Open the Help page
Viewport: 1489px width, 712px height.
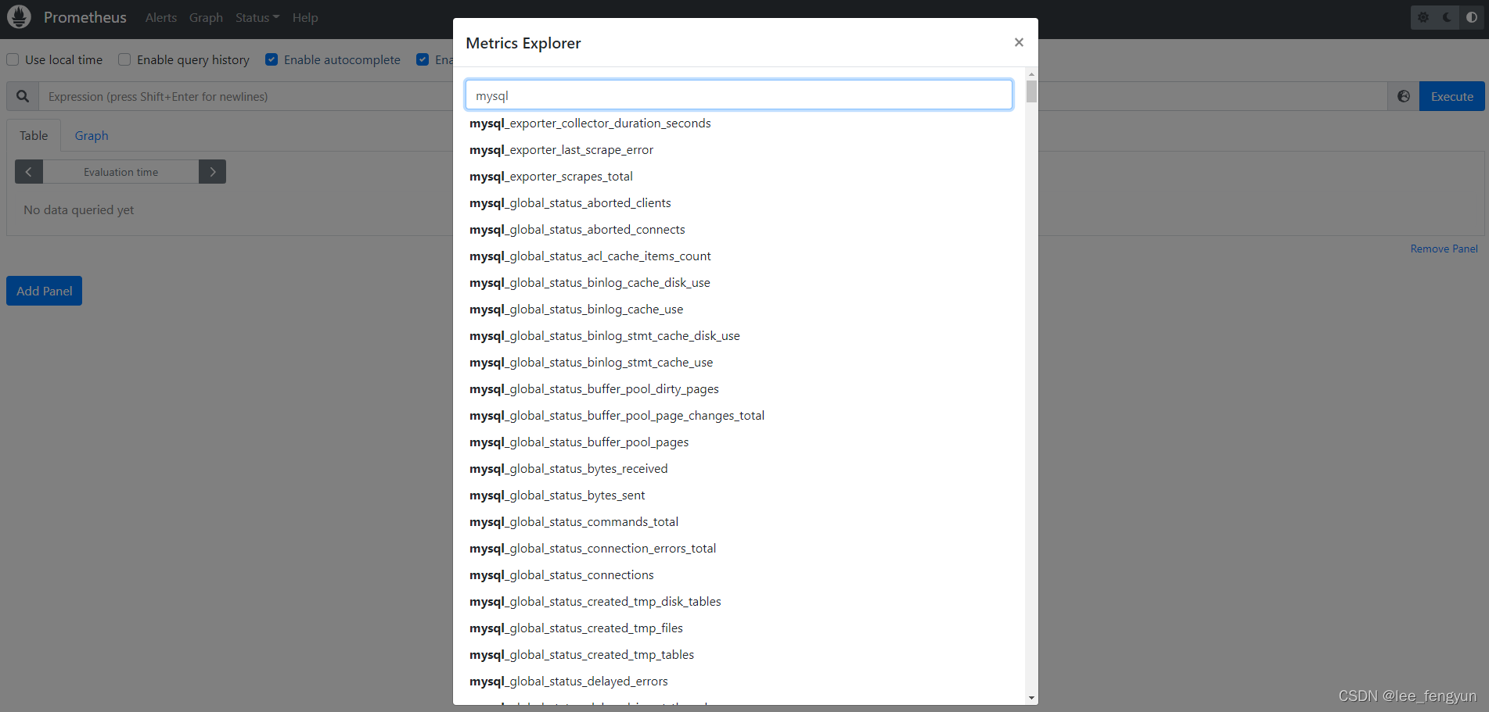pos(305,17)
